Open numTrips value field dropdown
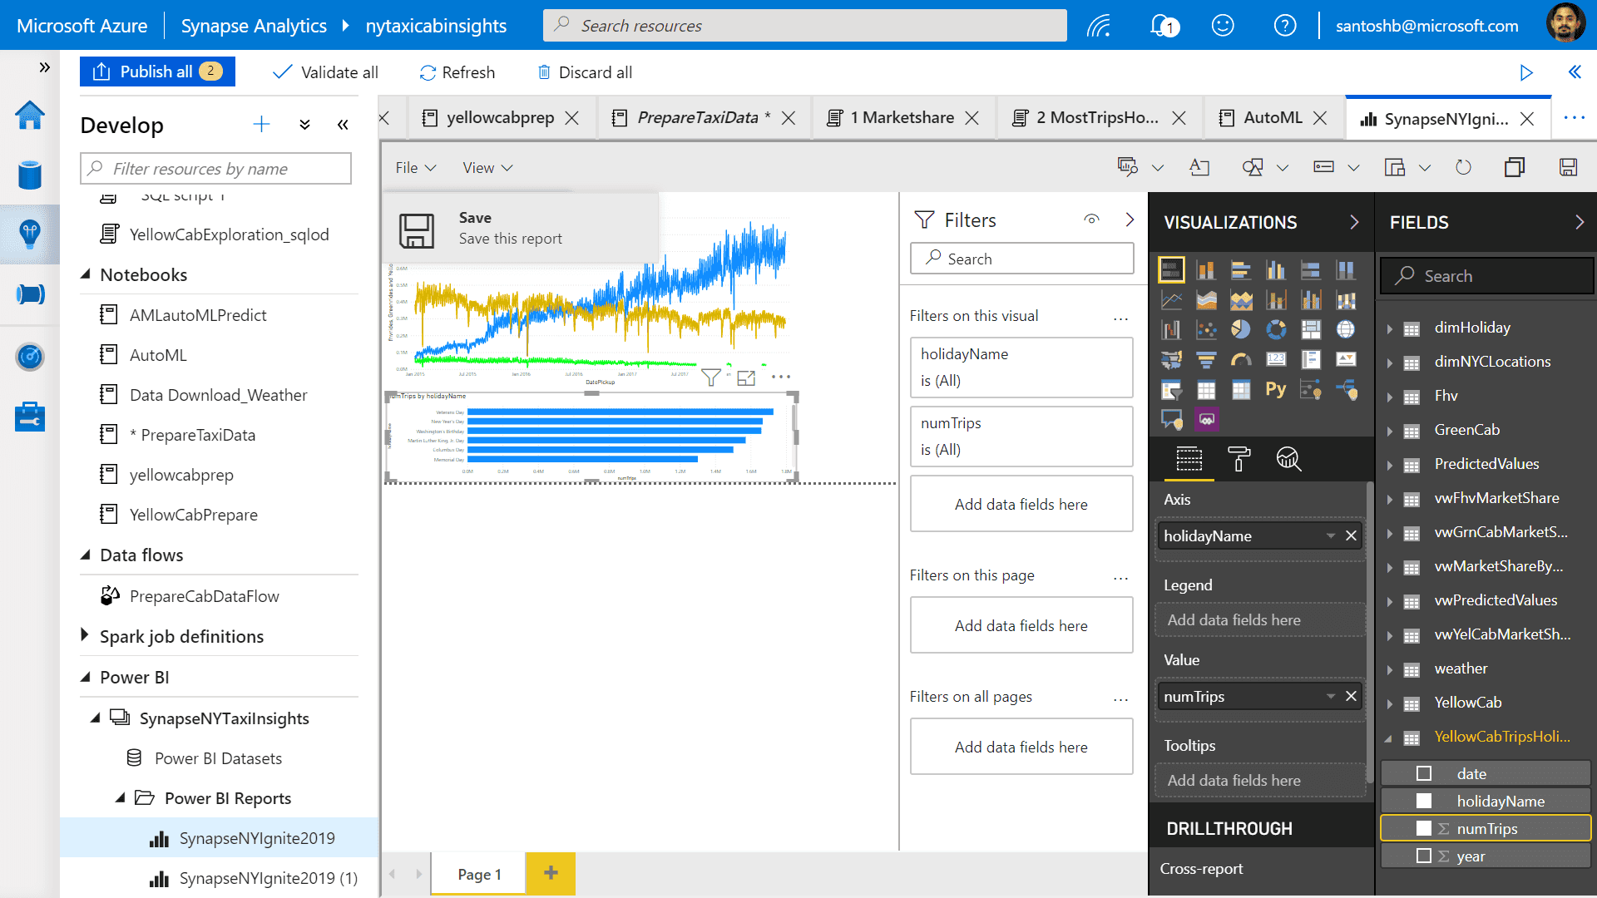The height and width of the screenshot is (898, 1597). tap(1331, 697)
